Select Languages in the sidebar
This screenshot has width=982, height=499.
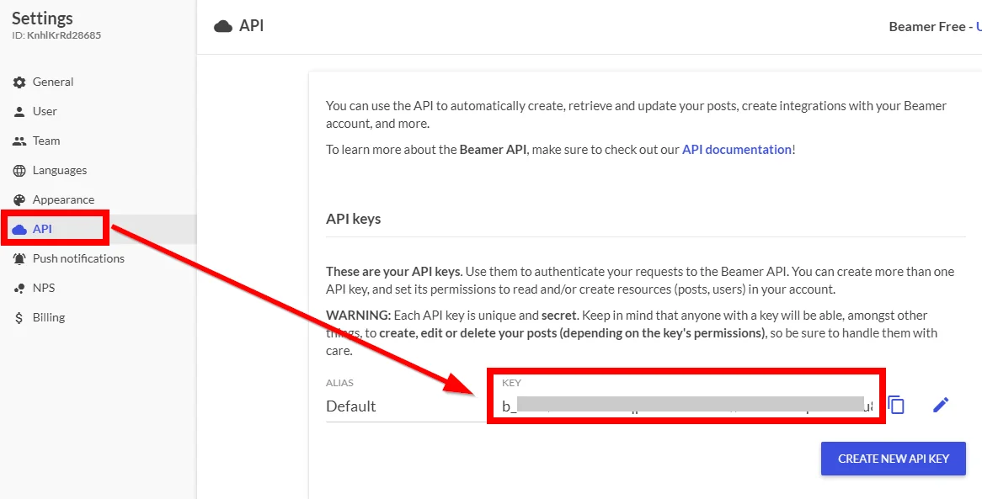pos(99,170)
